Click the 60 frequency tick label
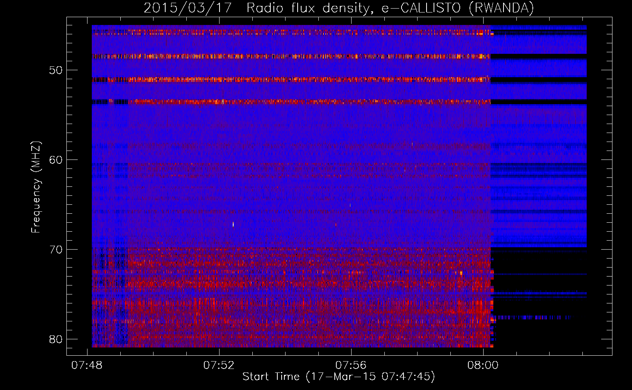This screenshot has height=390, width=632. pyautogui.click(x=56, y=160)
